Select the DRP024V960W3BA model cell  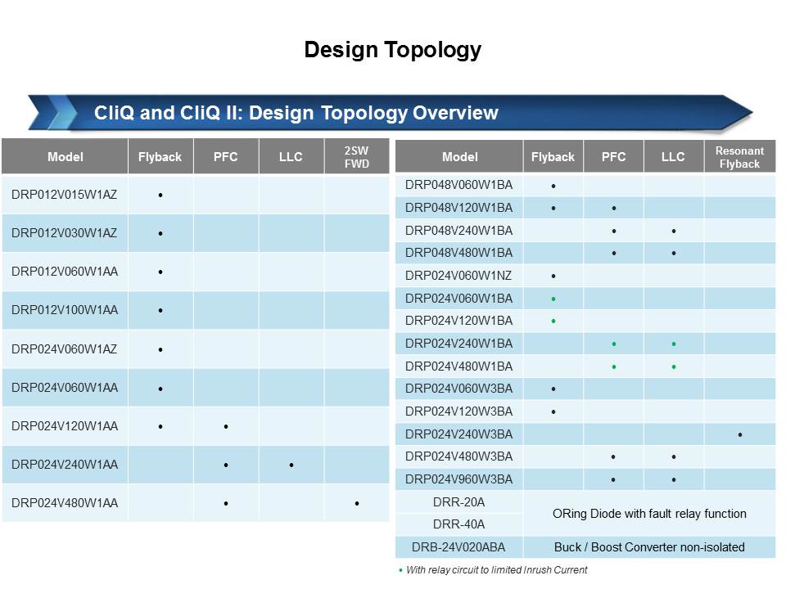pyautogui.click(x=458, y=479)
